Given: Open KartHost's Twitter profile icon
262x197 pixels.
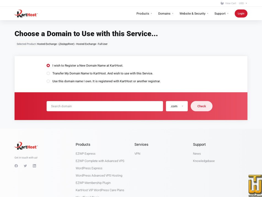Looking at the screenshot, I should pos(25,166).
